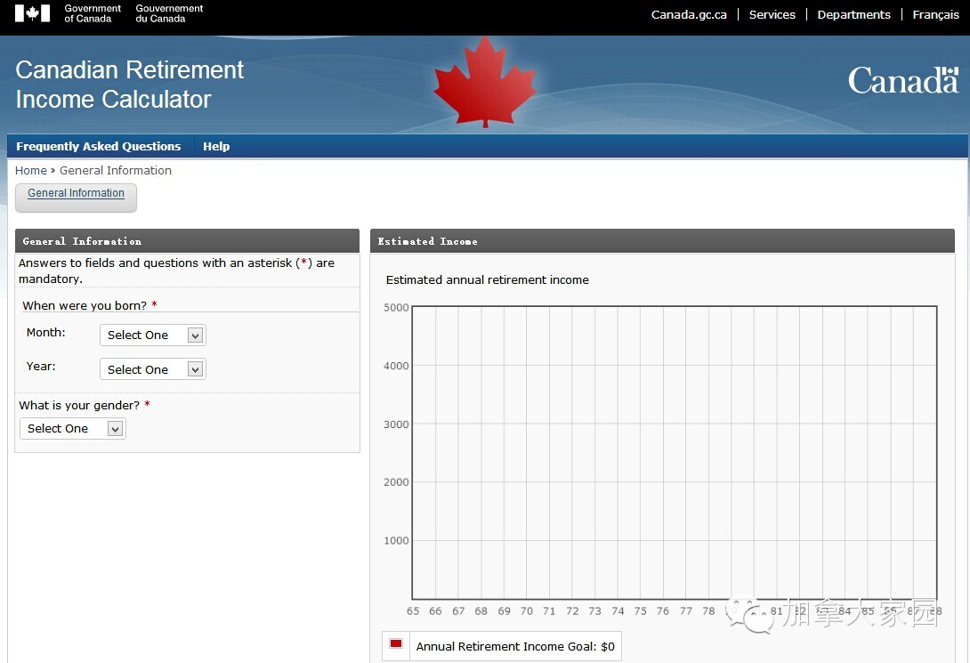
Task: Go to Home breadcrumb
Action: pyautogui.click(x=31, y=170)
